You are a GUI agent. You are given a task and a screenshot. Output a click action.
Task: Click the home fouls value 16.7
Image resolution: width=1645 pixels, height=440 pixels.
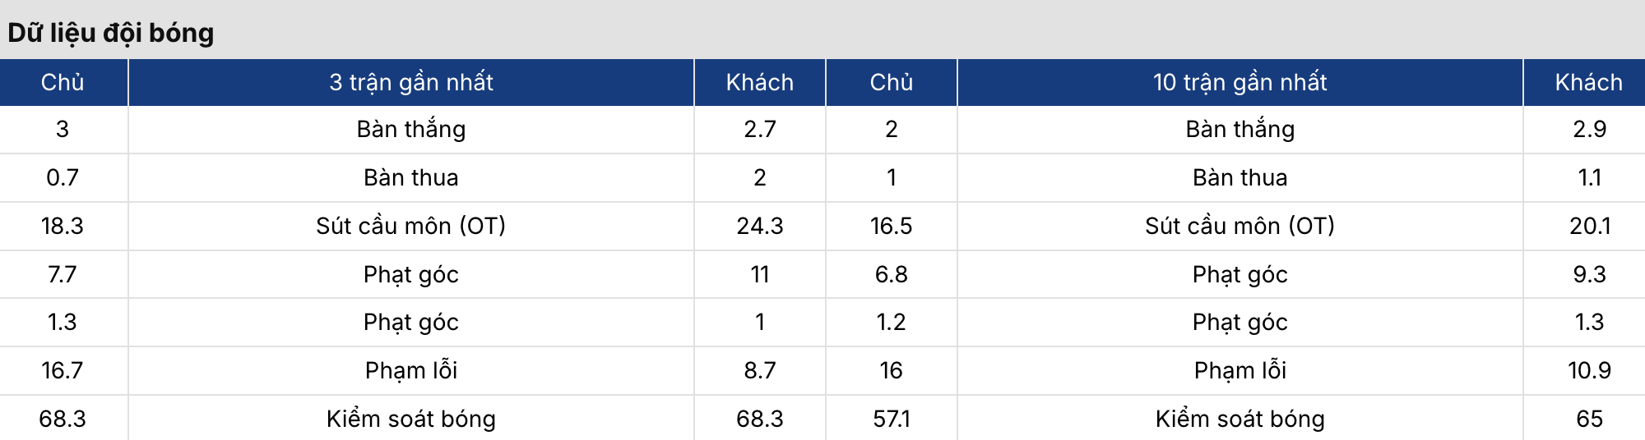tap(63, 370)
